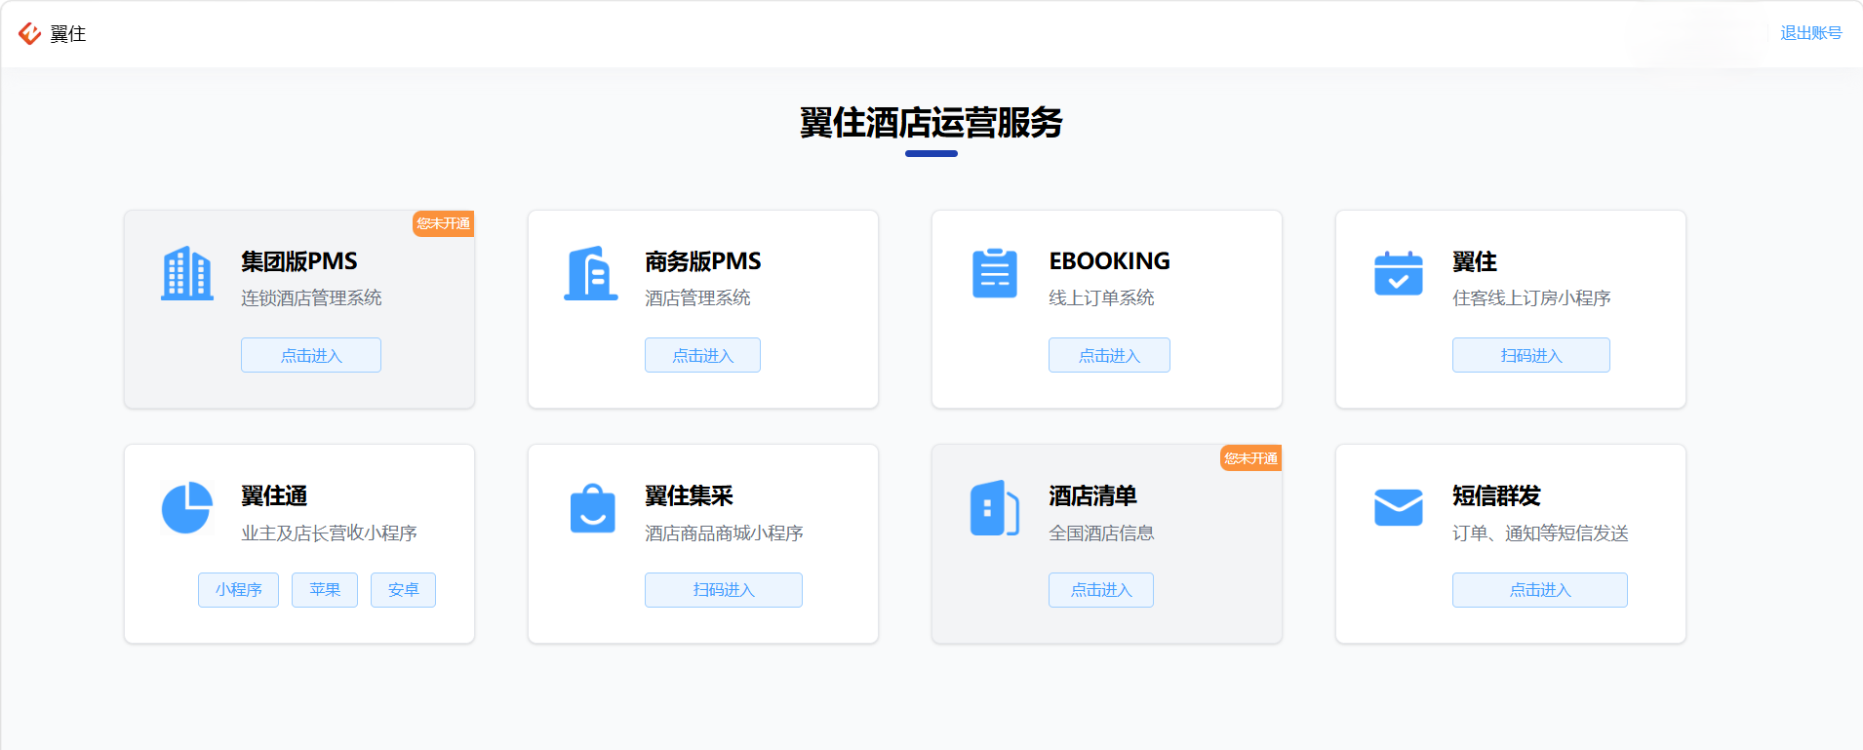Click 扫码进入 under 翼住集采
Screen dimensions: 1863x750
click(724, 590)
